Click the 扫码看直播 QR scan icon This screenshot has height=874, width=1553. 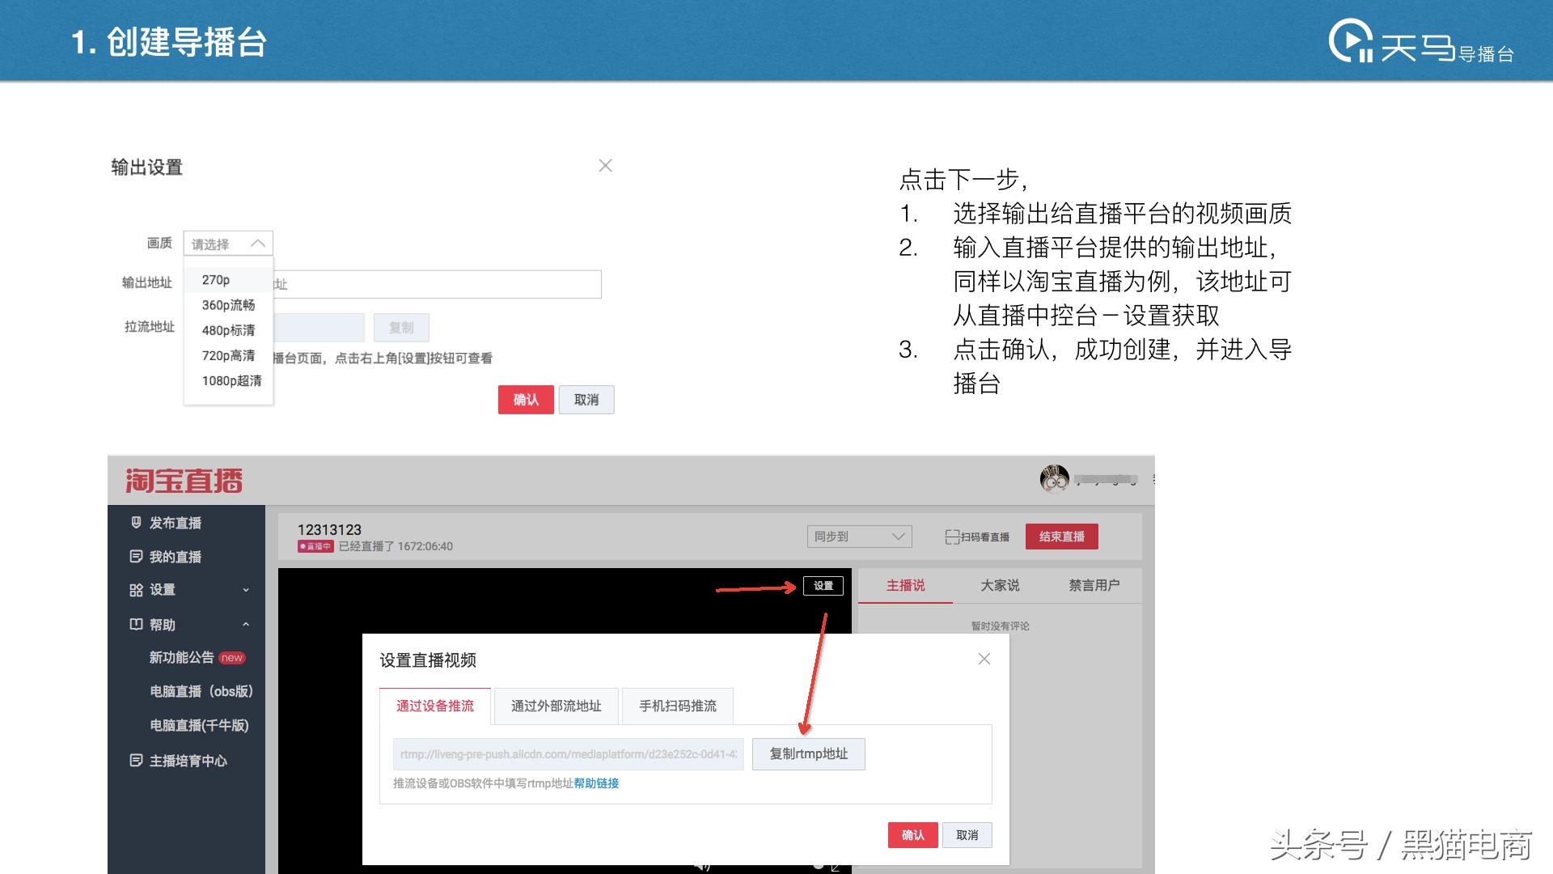951,536
